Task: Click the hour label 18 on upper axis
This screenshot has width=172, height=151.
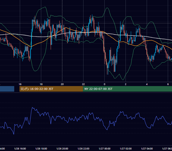Action: [41, 84]
